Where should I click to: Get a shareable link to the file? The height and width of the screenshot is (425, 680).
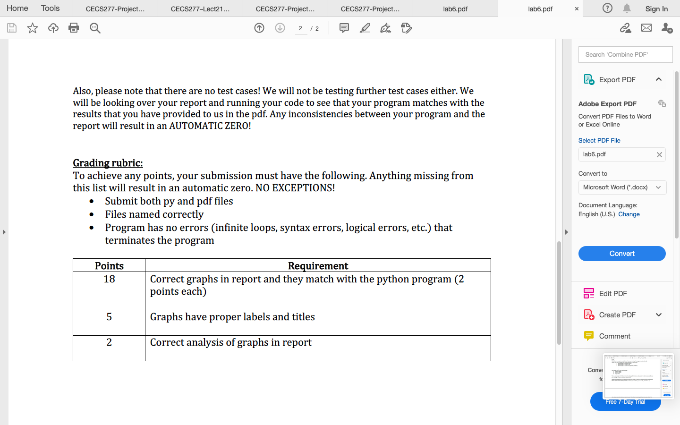coord(626,28)
